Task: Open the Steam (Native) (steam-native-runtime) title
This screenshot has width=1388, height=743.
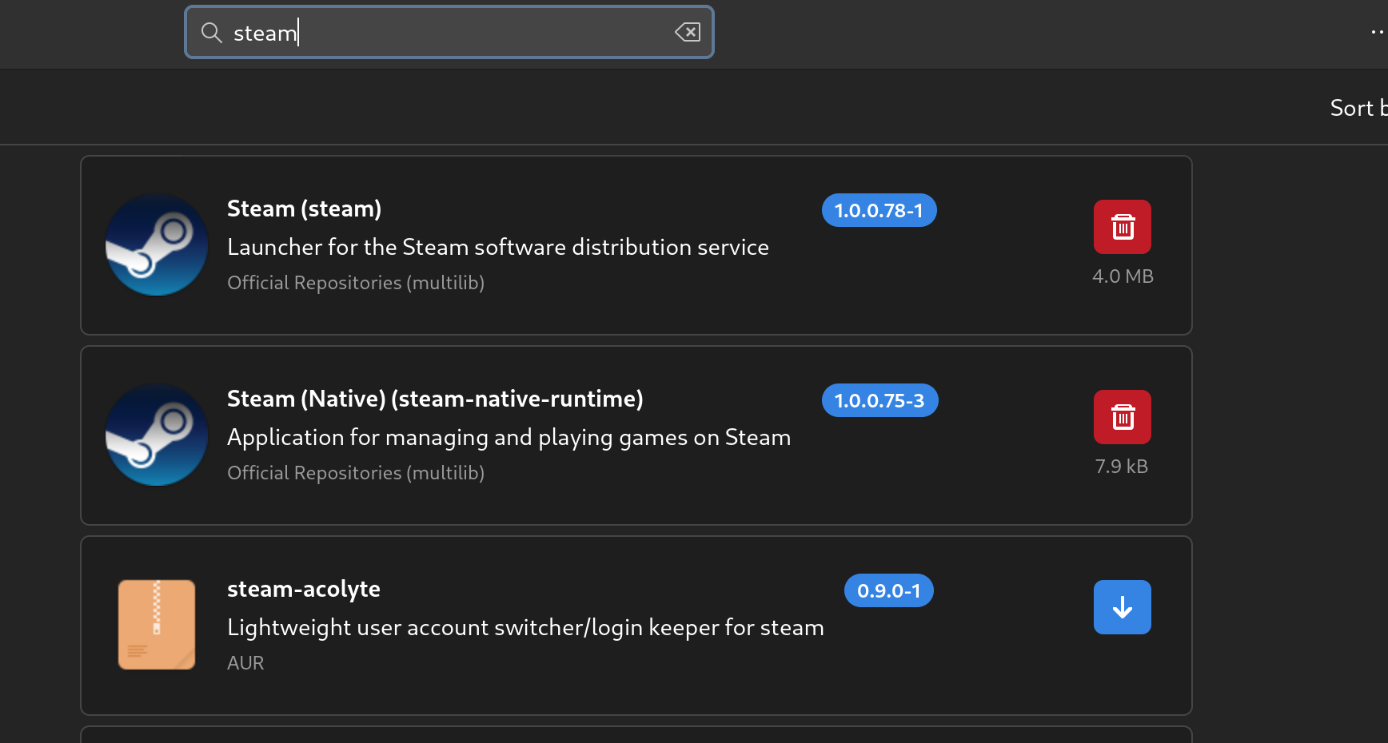Action: (x=435, y=399)
